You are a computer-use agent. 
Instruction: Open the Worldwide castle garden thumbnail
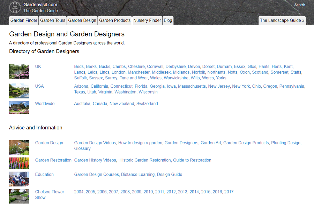[x=19, y=107]
